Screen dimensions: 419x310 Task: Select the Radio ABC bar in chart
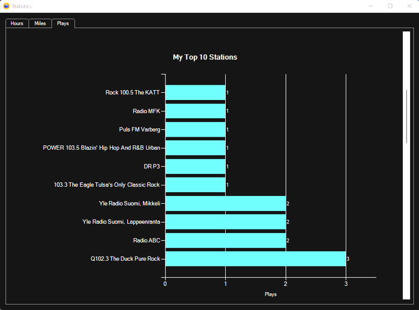pyautogui.click(x=225, y=240)
